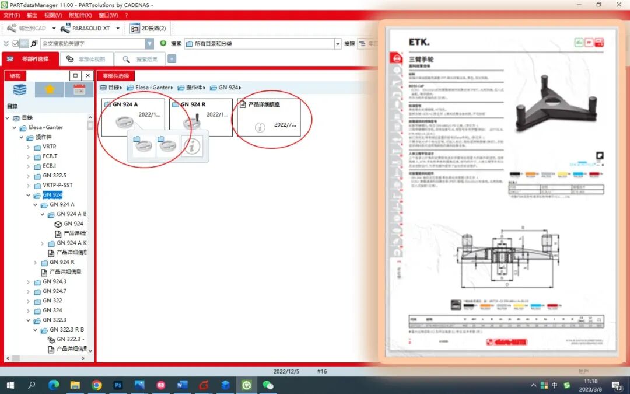
Task: Toggle the search bar checkbox
Action: click(15, 43)
